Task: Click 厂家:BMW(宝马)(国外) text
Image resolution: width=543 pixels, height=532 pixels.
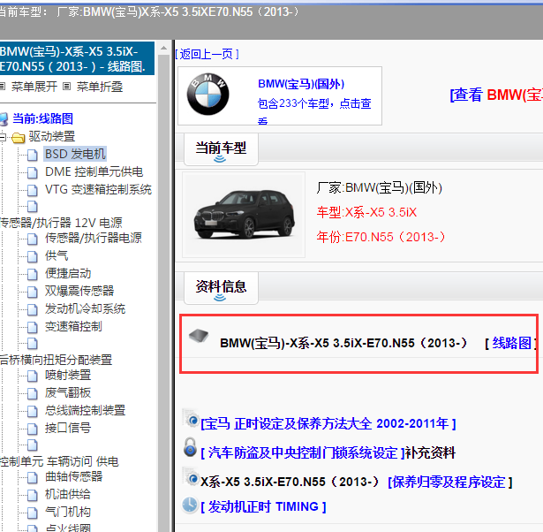Action: click(x=379, y=188)
